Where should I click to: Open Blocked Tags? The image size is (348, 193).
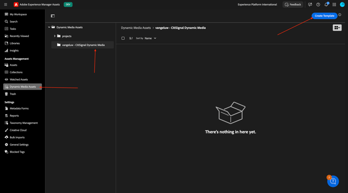point(17,152)
